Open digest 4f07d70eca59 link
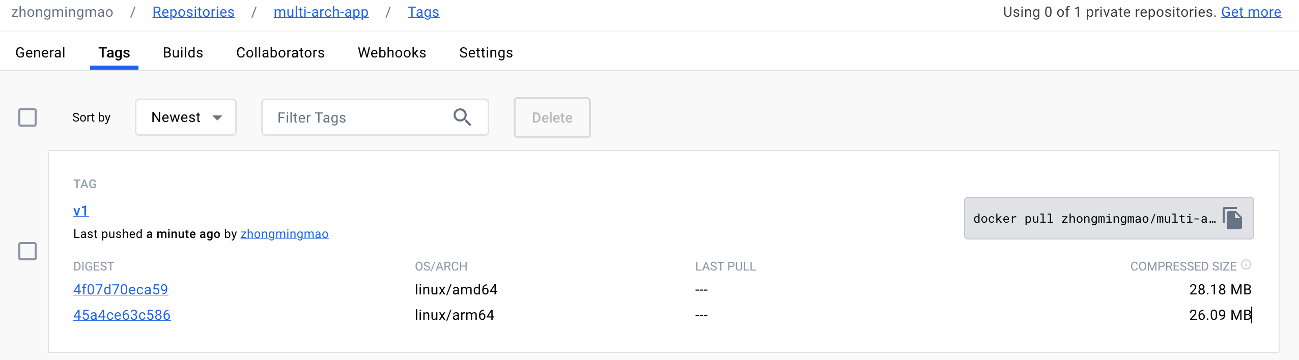This screenshot has width=1299, height=360. coord(121,290)
